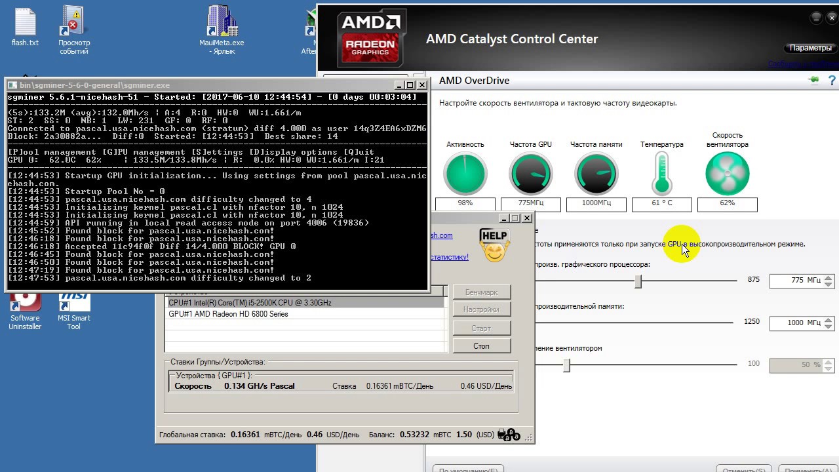Stop mining with the Стоп button

coord(481,346)
